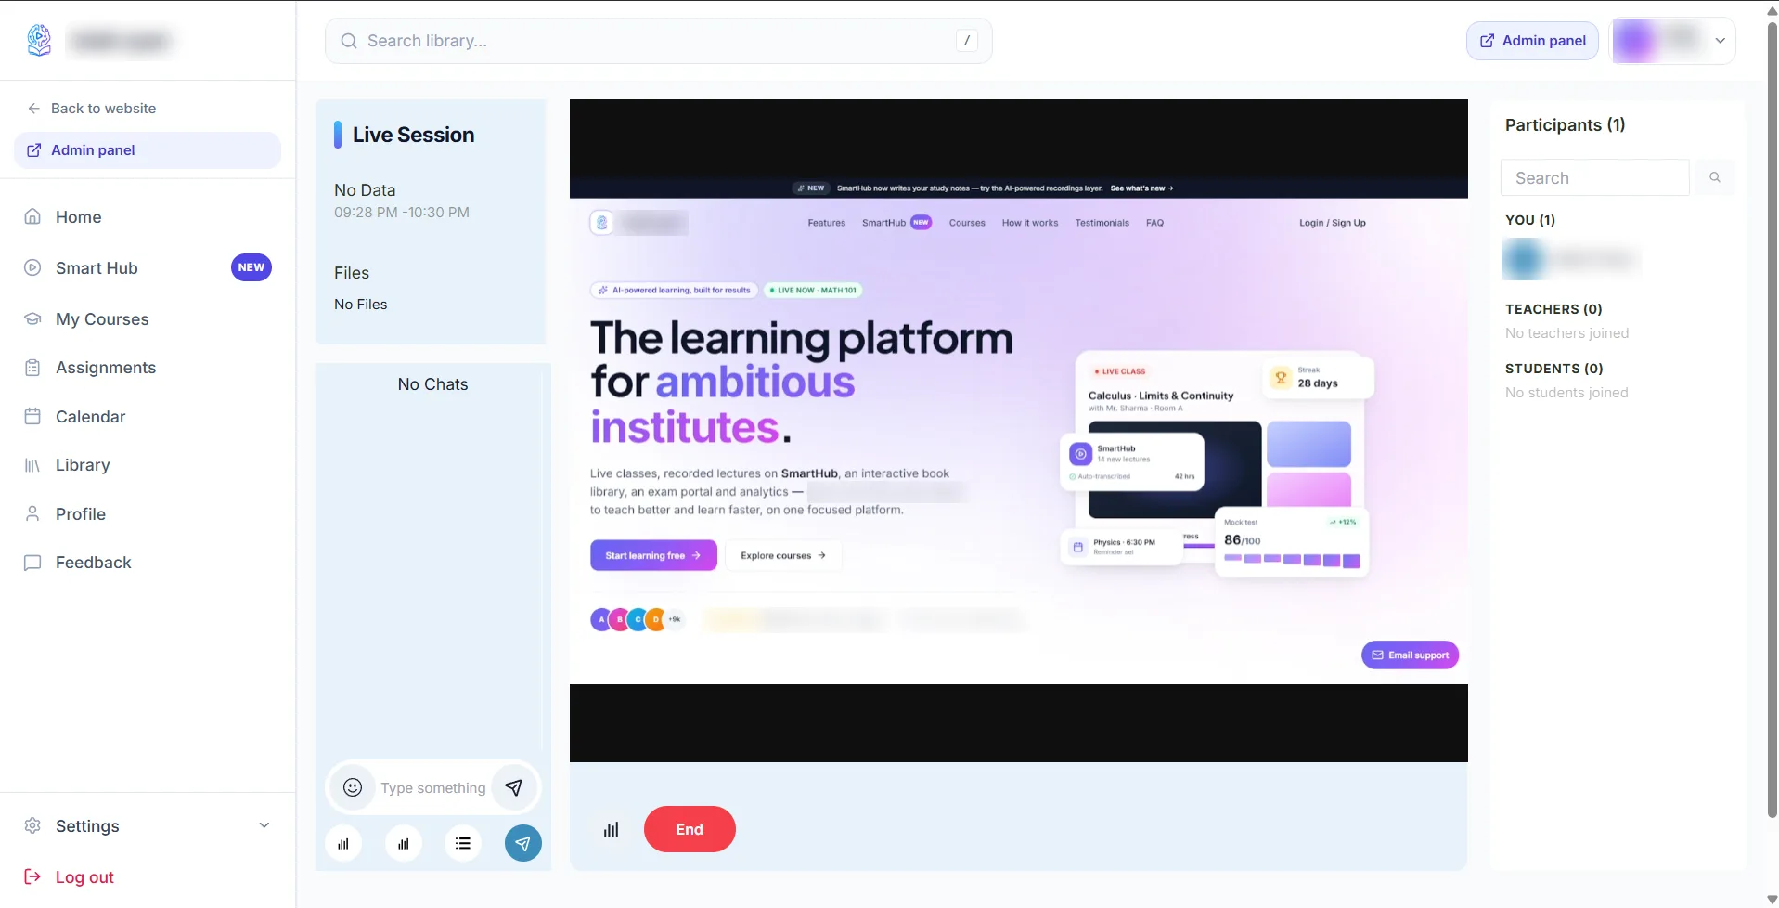Click the Assignments clipboard icon
The height and width of the screenshot is (908, 1779).
[32, 368]
